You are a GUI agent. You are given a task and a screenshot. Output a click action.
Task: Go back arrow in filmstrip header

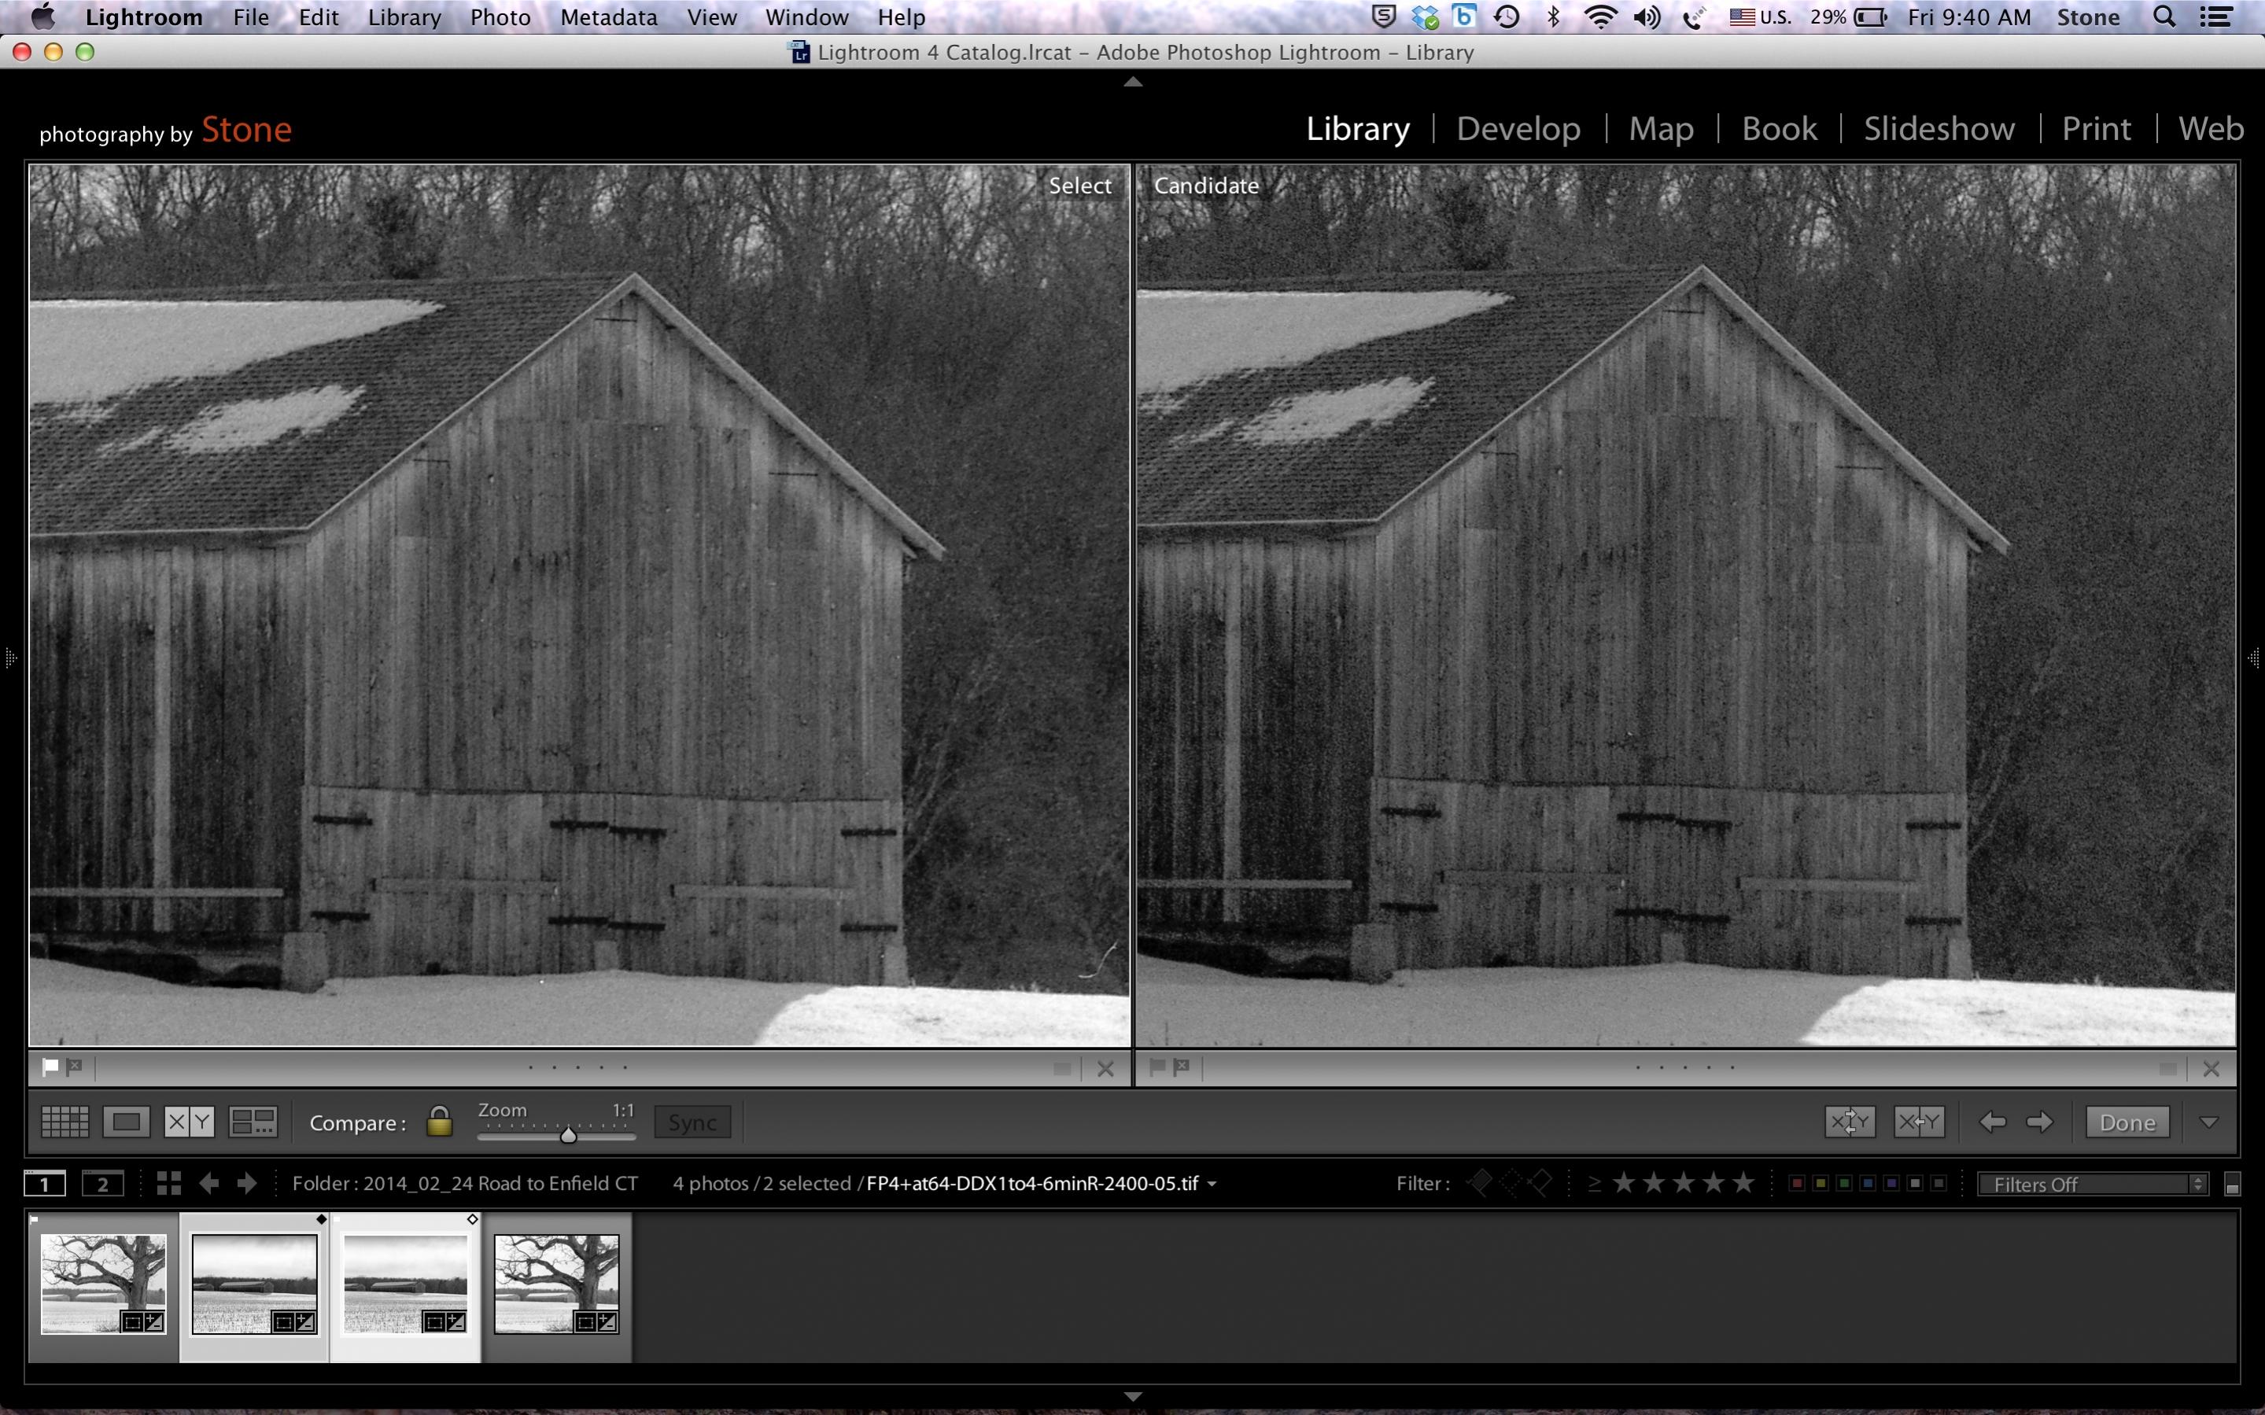tap(208, 1183)
